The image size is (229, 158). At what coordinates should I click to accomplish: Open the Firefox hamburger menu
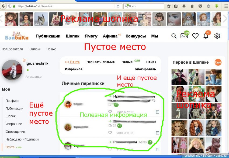(x=225, y=6)
